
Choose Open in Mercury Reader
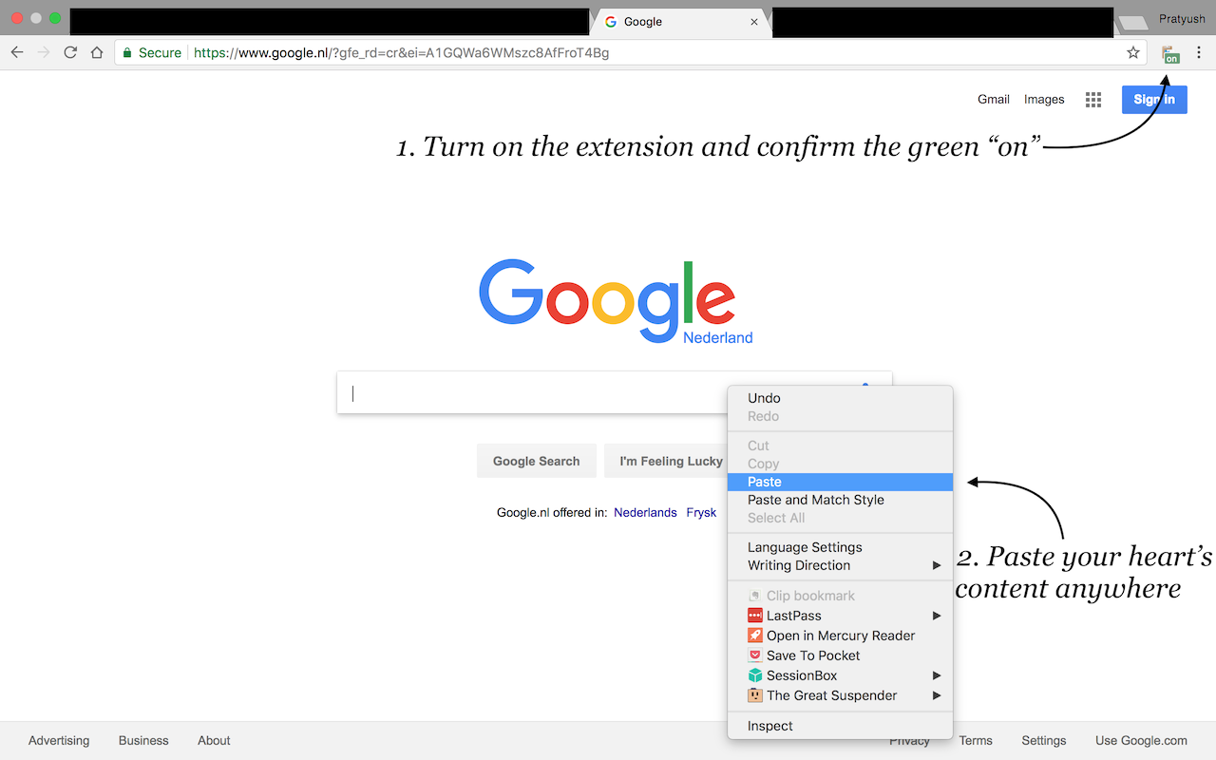pyautogui.click(x=840, y=636)
